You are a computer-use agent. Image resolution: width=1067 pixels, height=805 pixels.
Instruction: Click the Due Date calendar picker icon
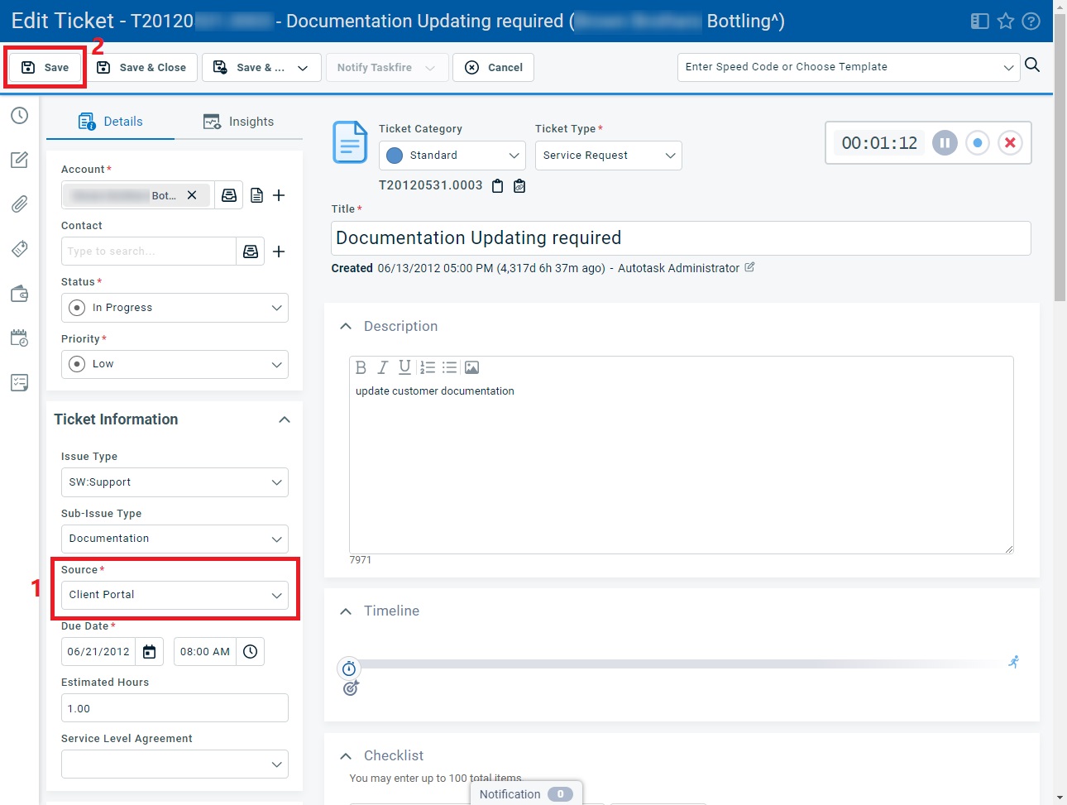click(150, 652)
